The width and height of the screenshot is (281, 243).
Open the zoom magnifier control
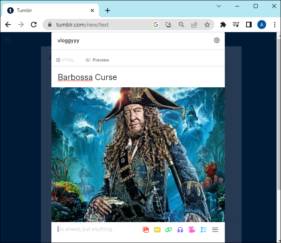pyautogui.click(x=181, y=25)
